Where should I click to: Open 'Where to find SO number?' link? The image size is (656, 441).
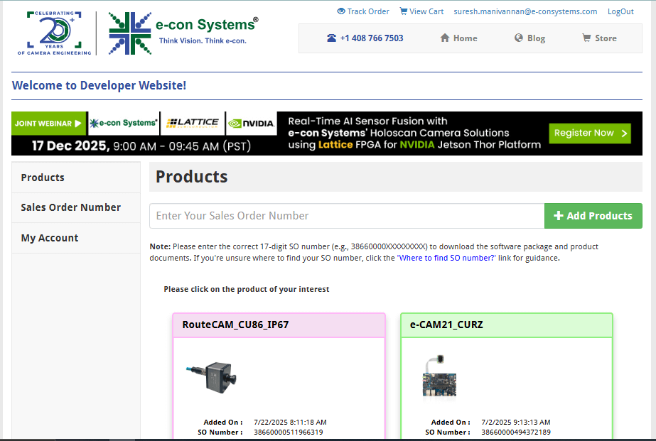(446, 258)
